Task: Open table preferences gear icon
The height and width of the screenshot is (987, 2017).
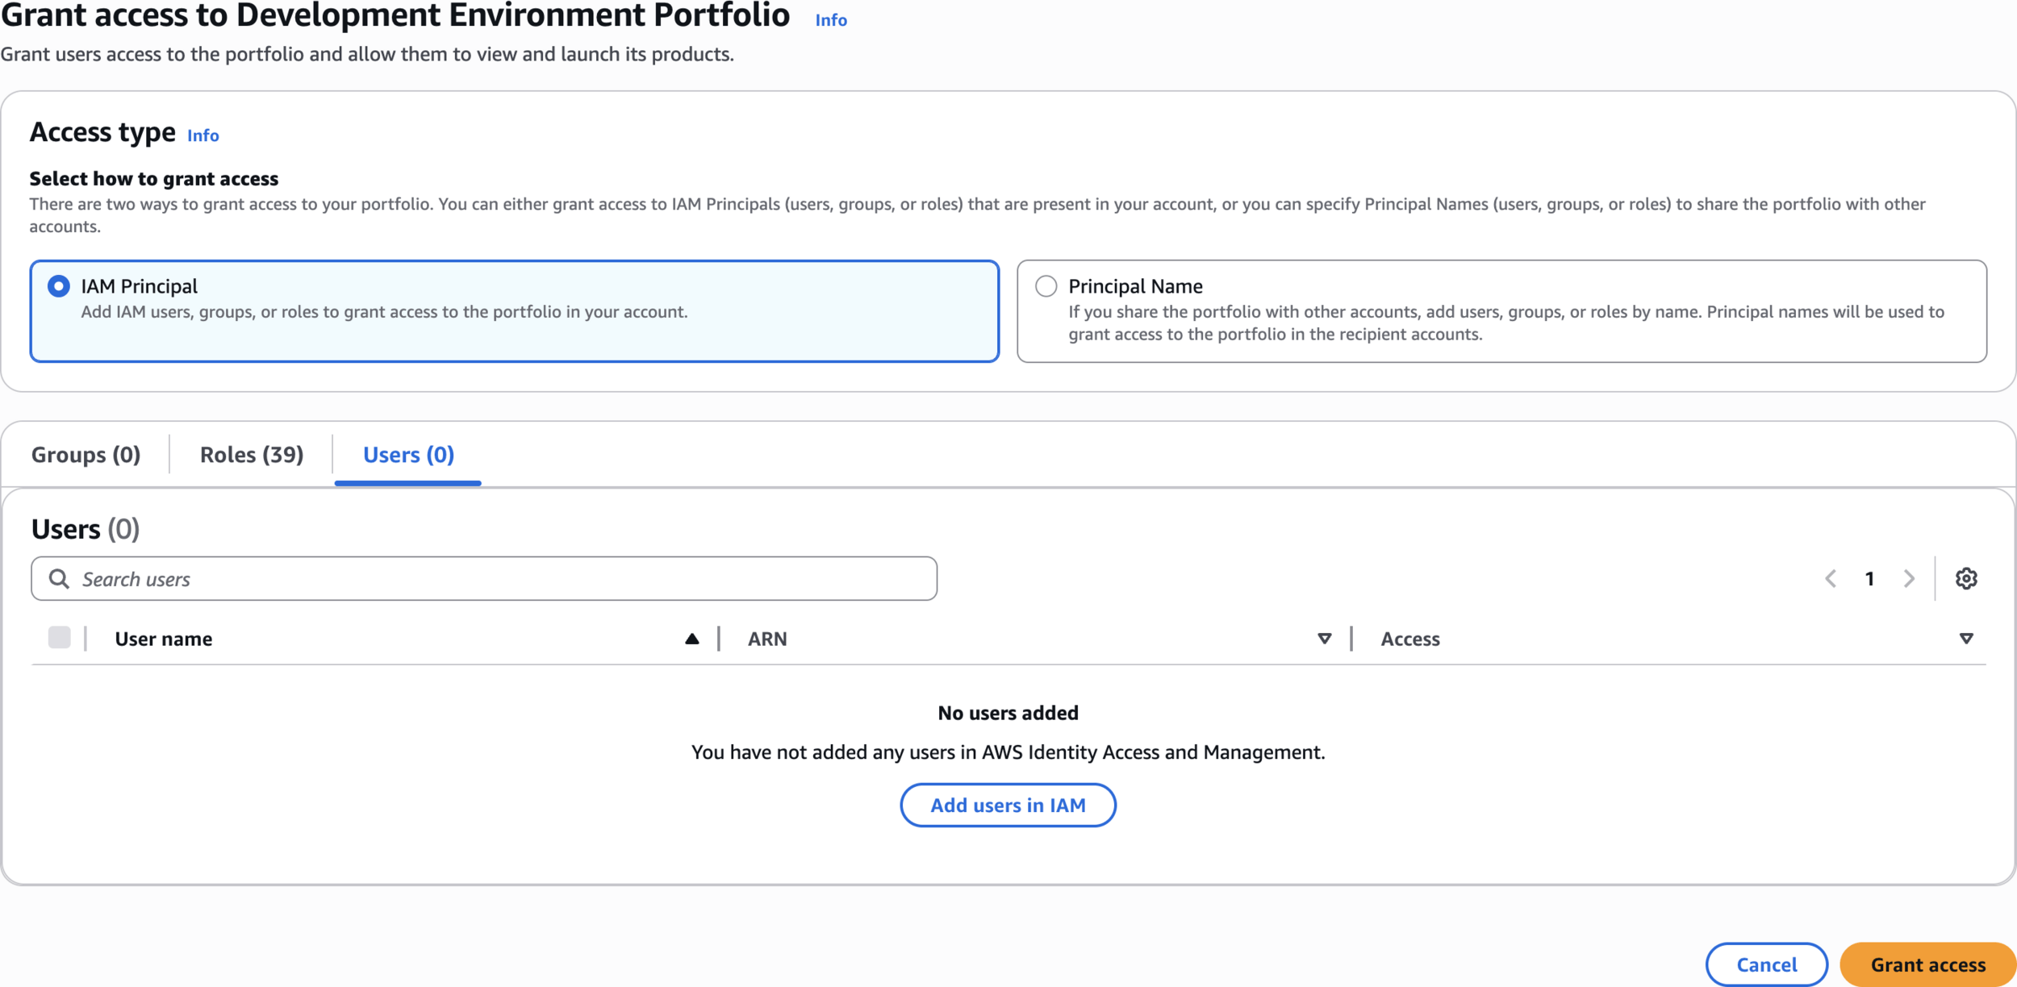Action: [x=1965, y=578]
